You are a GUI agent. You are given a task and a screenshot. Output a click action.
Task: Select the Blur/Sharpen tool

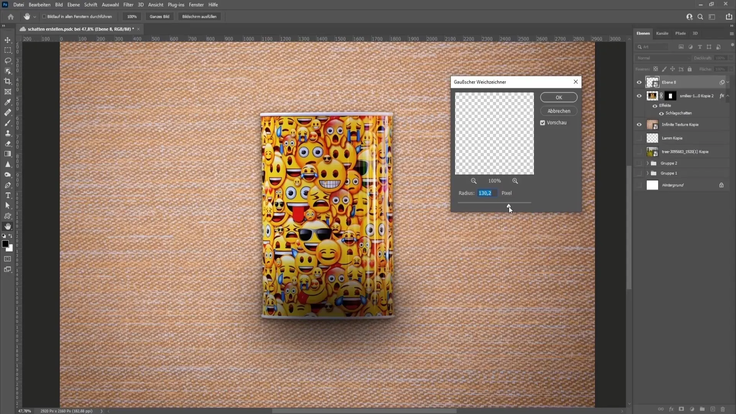tap(8, 164)
